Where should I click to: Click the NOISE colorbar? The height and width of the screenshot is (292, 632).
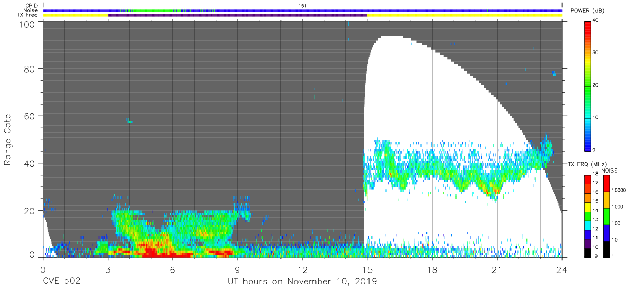pos(607,216)
